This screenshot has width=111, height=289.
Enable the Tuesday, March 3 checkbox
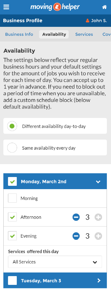[12, 281]
